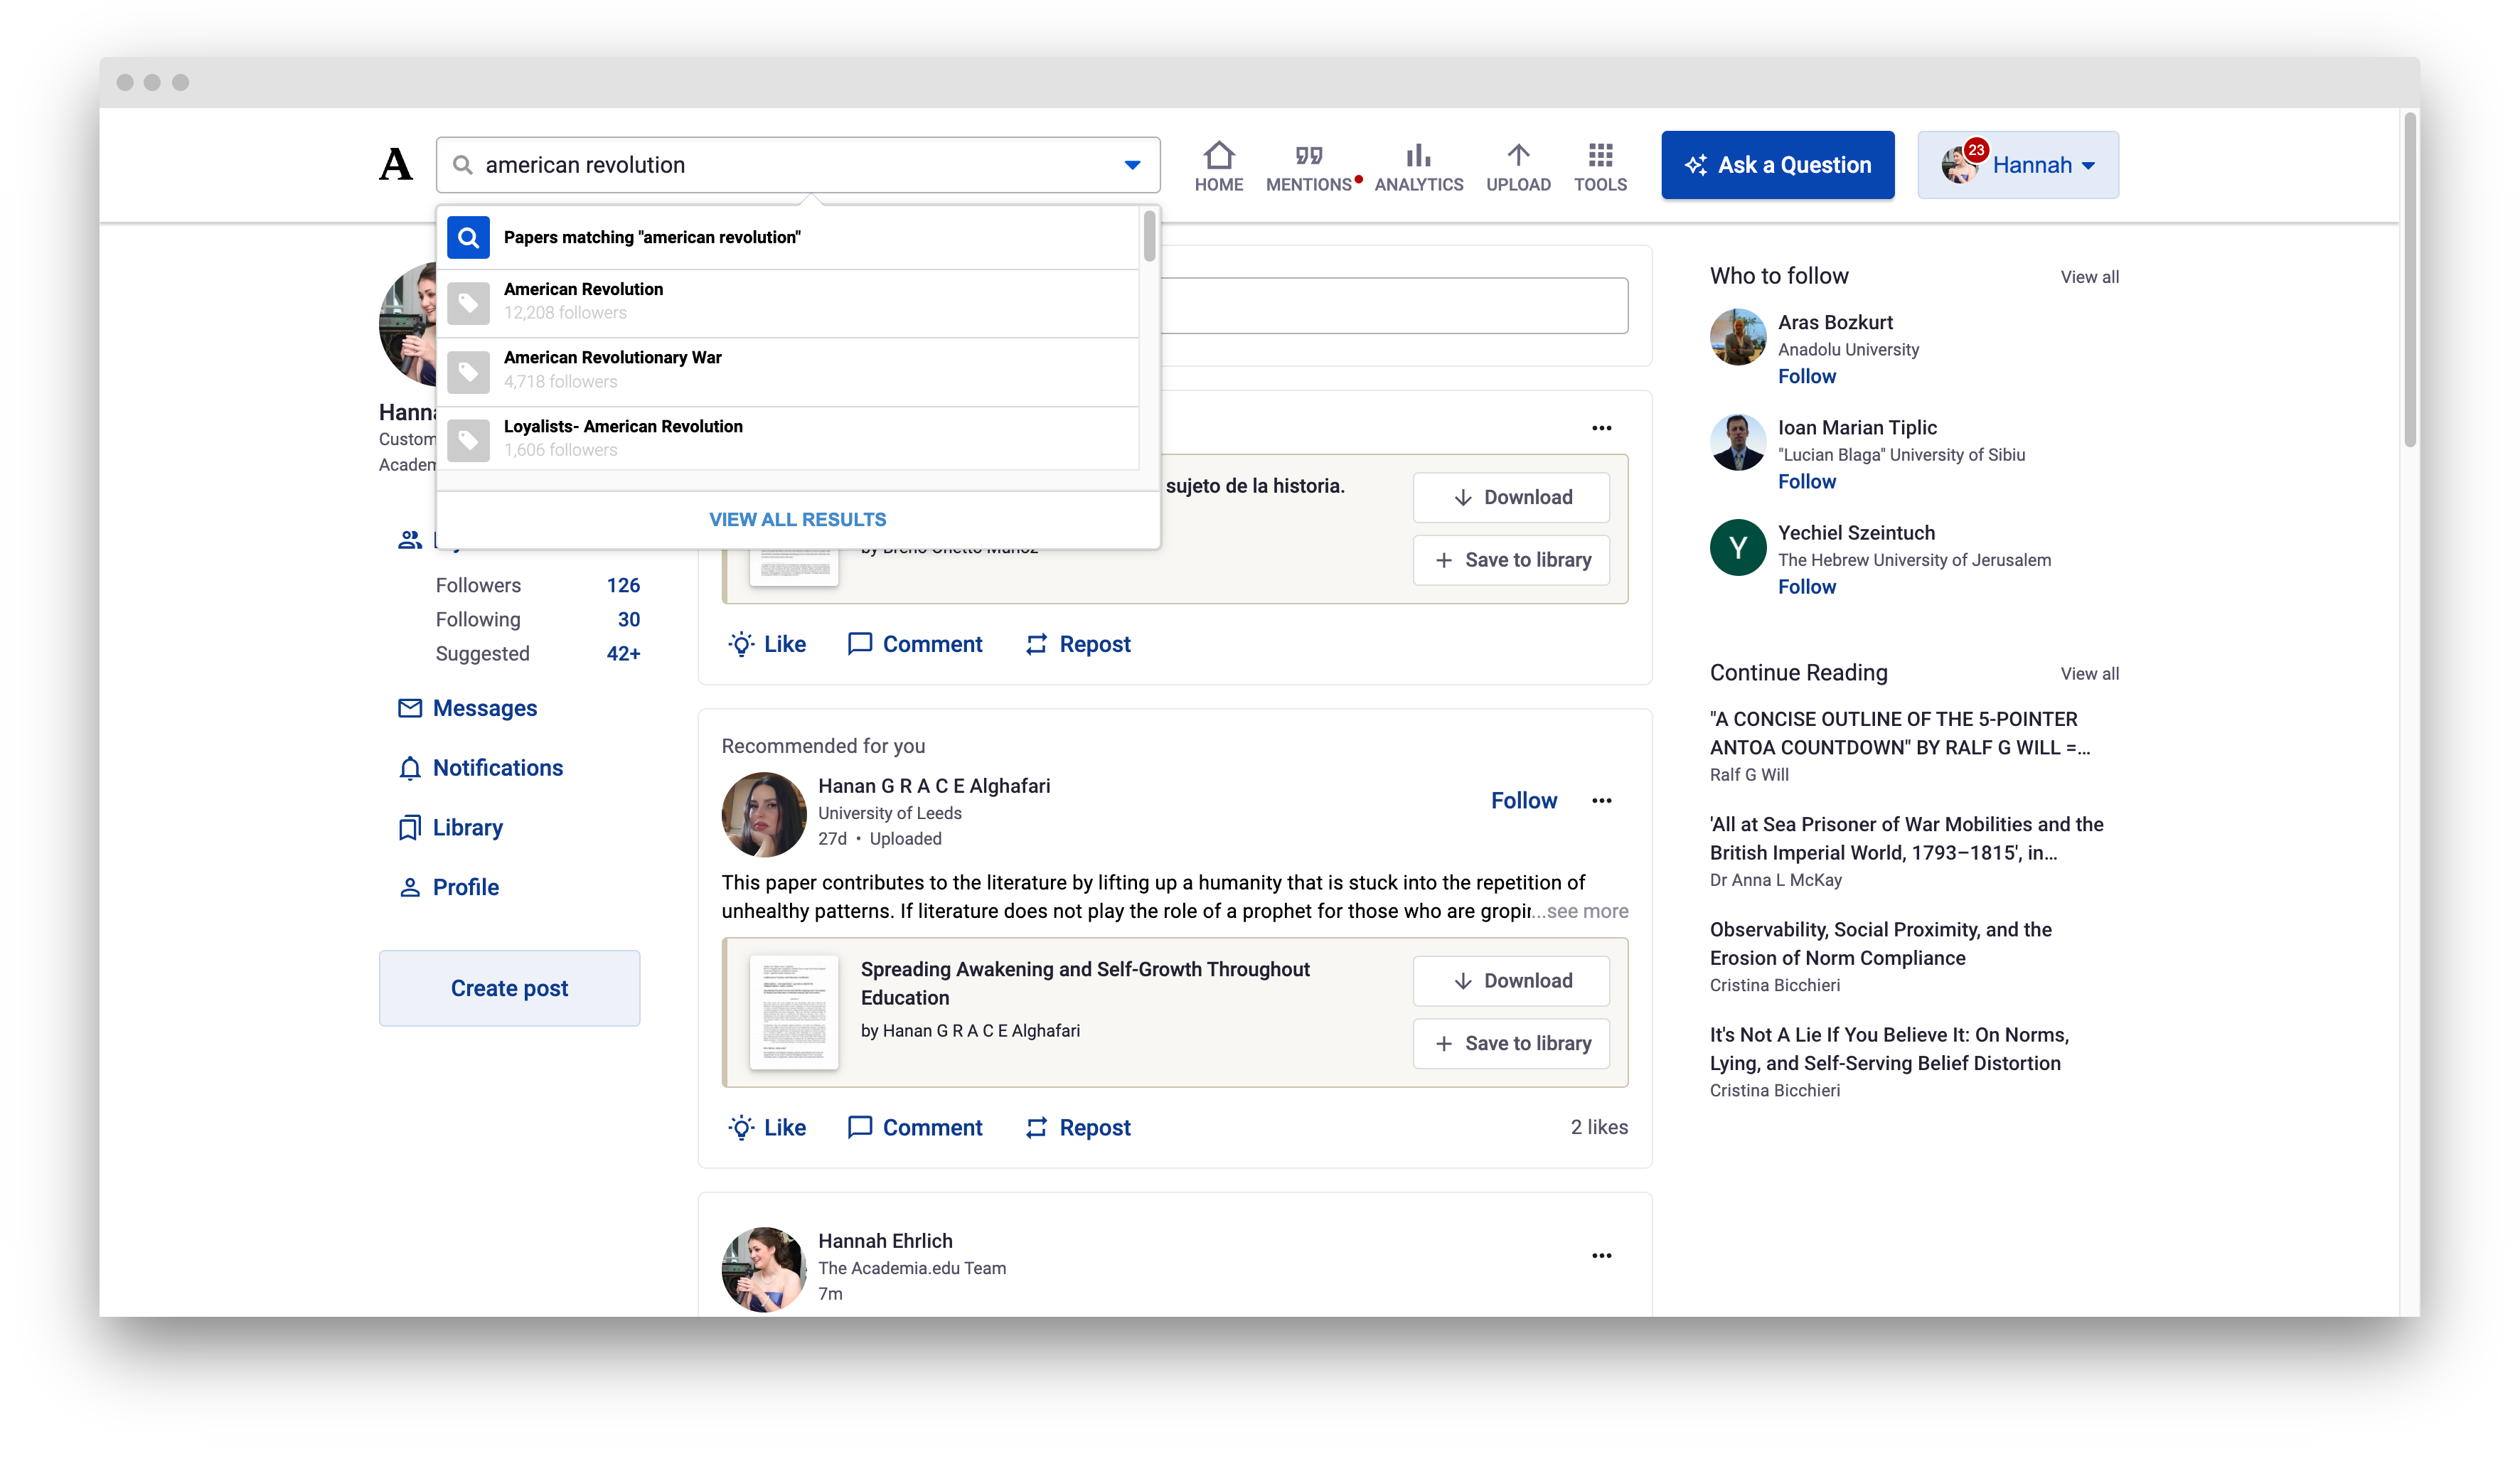Open three-dot menu on the top feed post
The image size is (2520, 1459).
[x=1602, y=428]
